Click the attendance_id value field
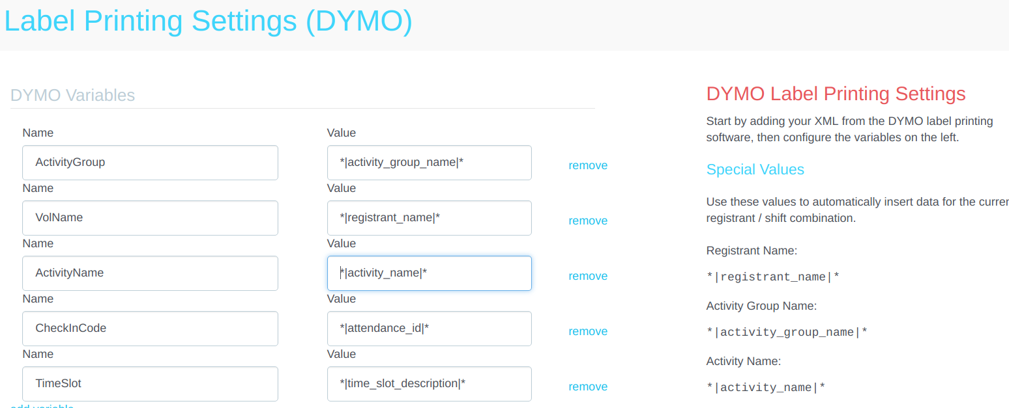This screenshot has width=1009, height=408. tap(429, 329)
